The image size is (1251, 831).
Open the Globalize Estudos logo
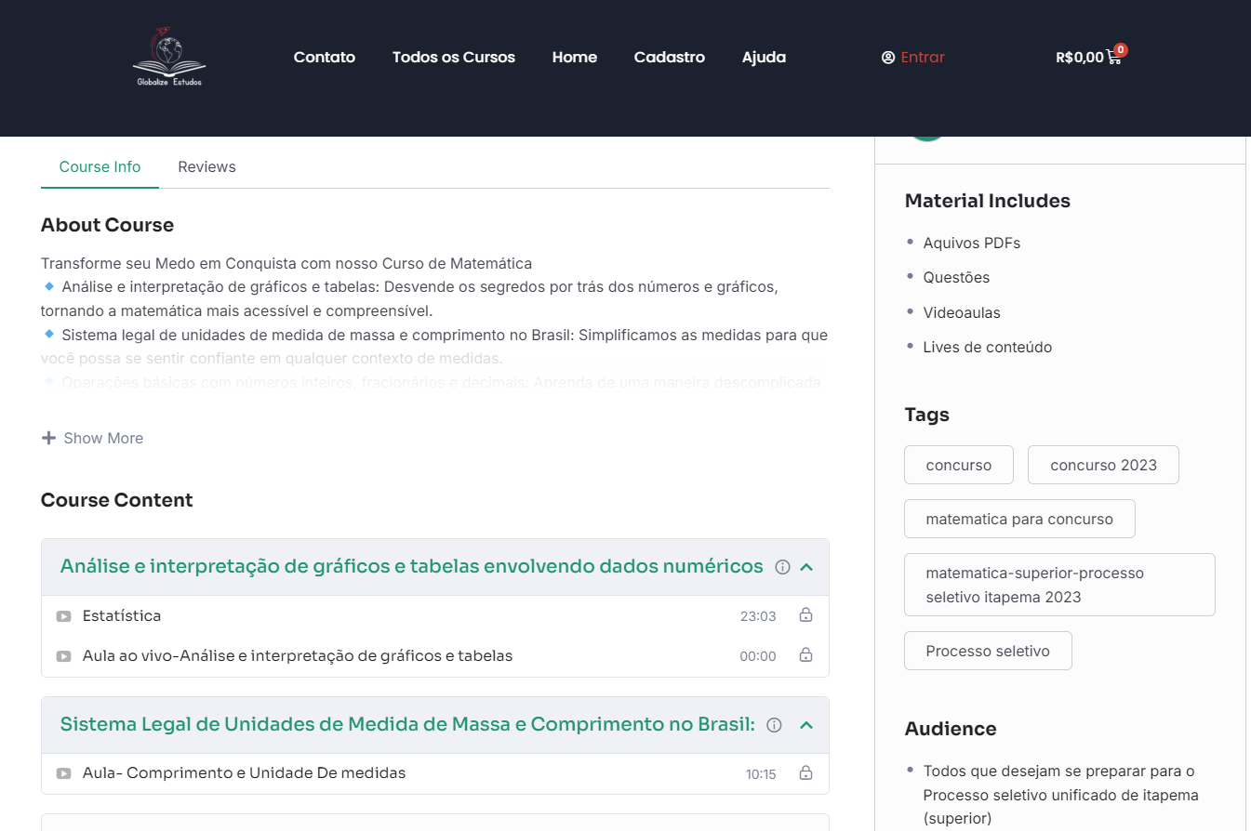169,57
